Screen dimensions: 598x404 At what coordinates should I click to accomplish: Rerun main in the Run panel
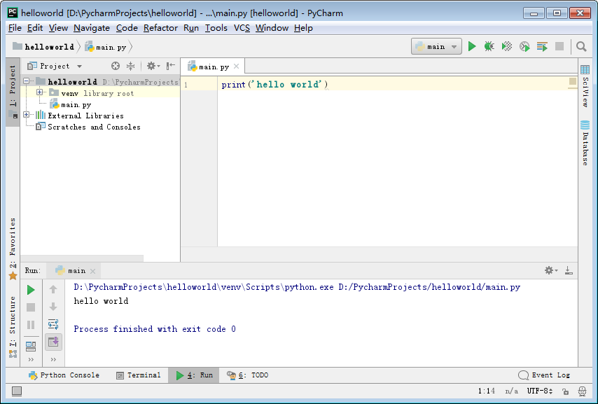tap(31, 289)
